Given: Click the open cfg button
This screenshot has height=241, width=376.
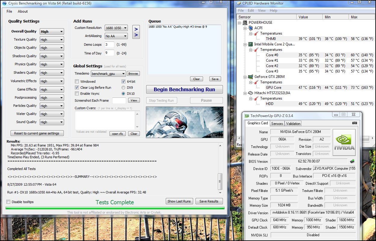Looking at the screenshot, I should (x=118, y=134).
